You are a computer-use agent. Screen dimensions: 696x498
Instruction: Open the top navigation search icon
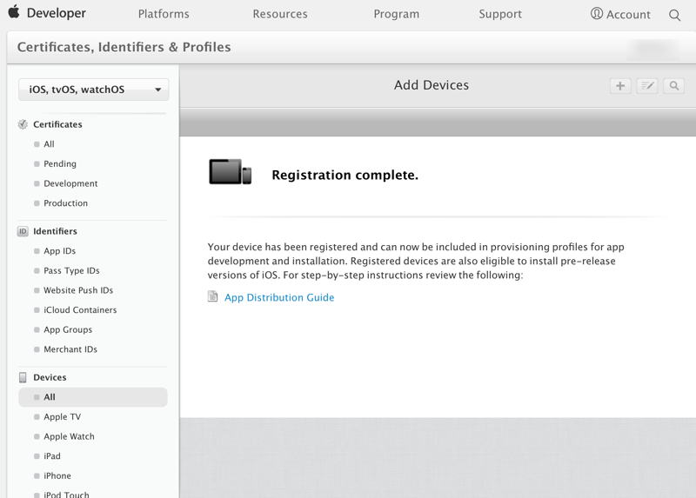pos(674,15)
